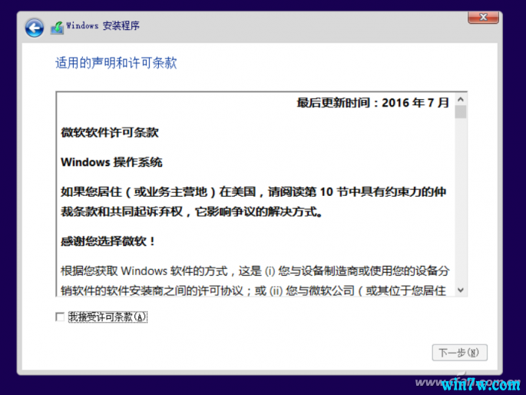Close the Windows 安装程序 window

click(x=483, y=17)
